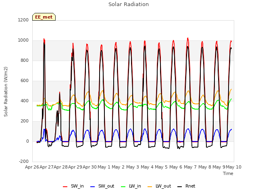Click the 200 y-axis tick label
The height and width of the screenshot is (194, 258).
click(24, 121)
